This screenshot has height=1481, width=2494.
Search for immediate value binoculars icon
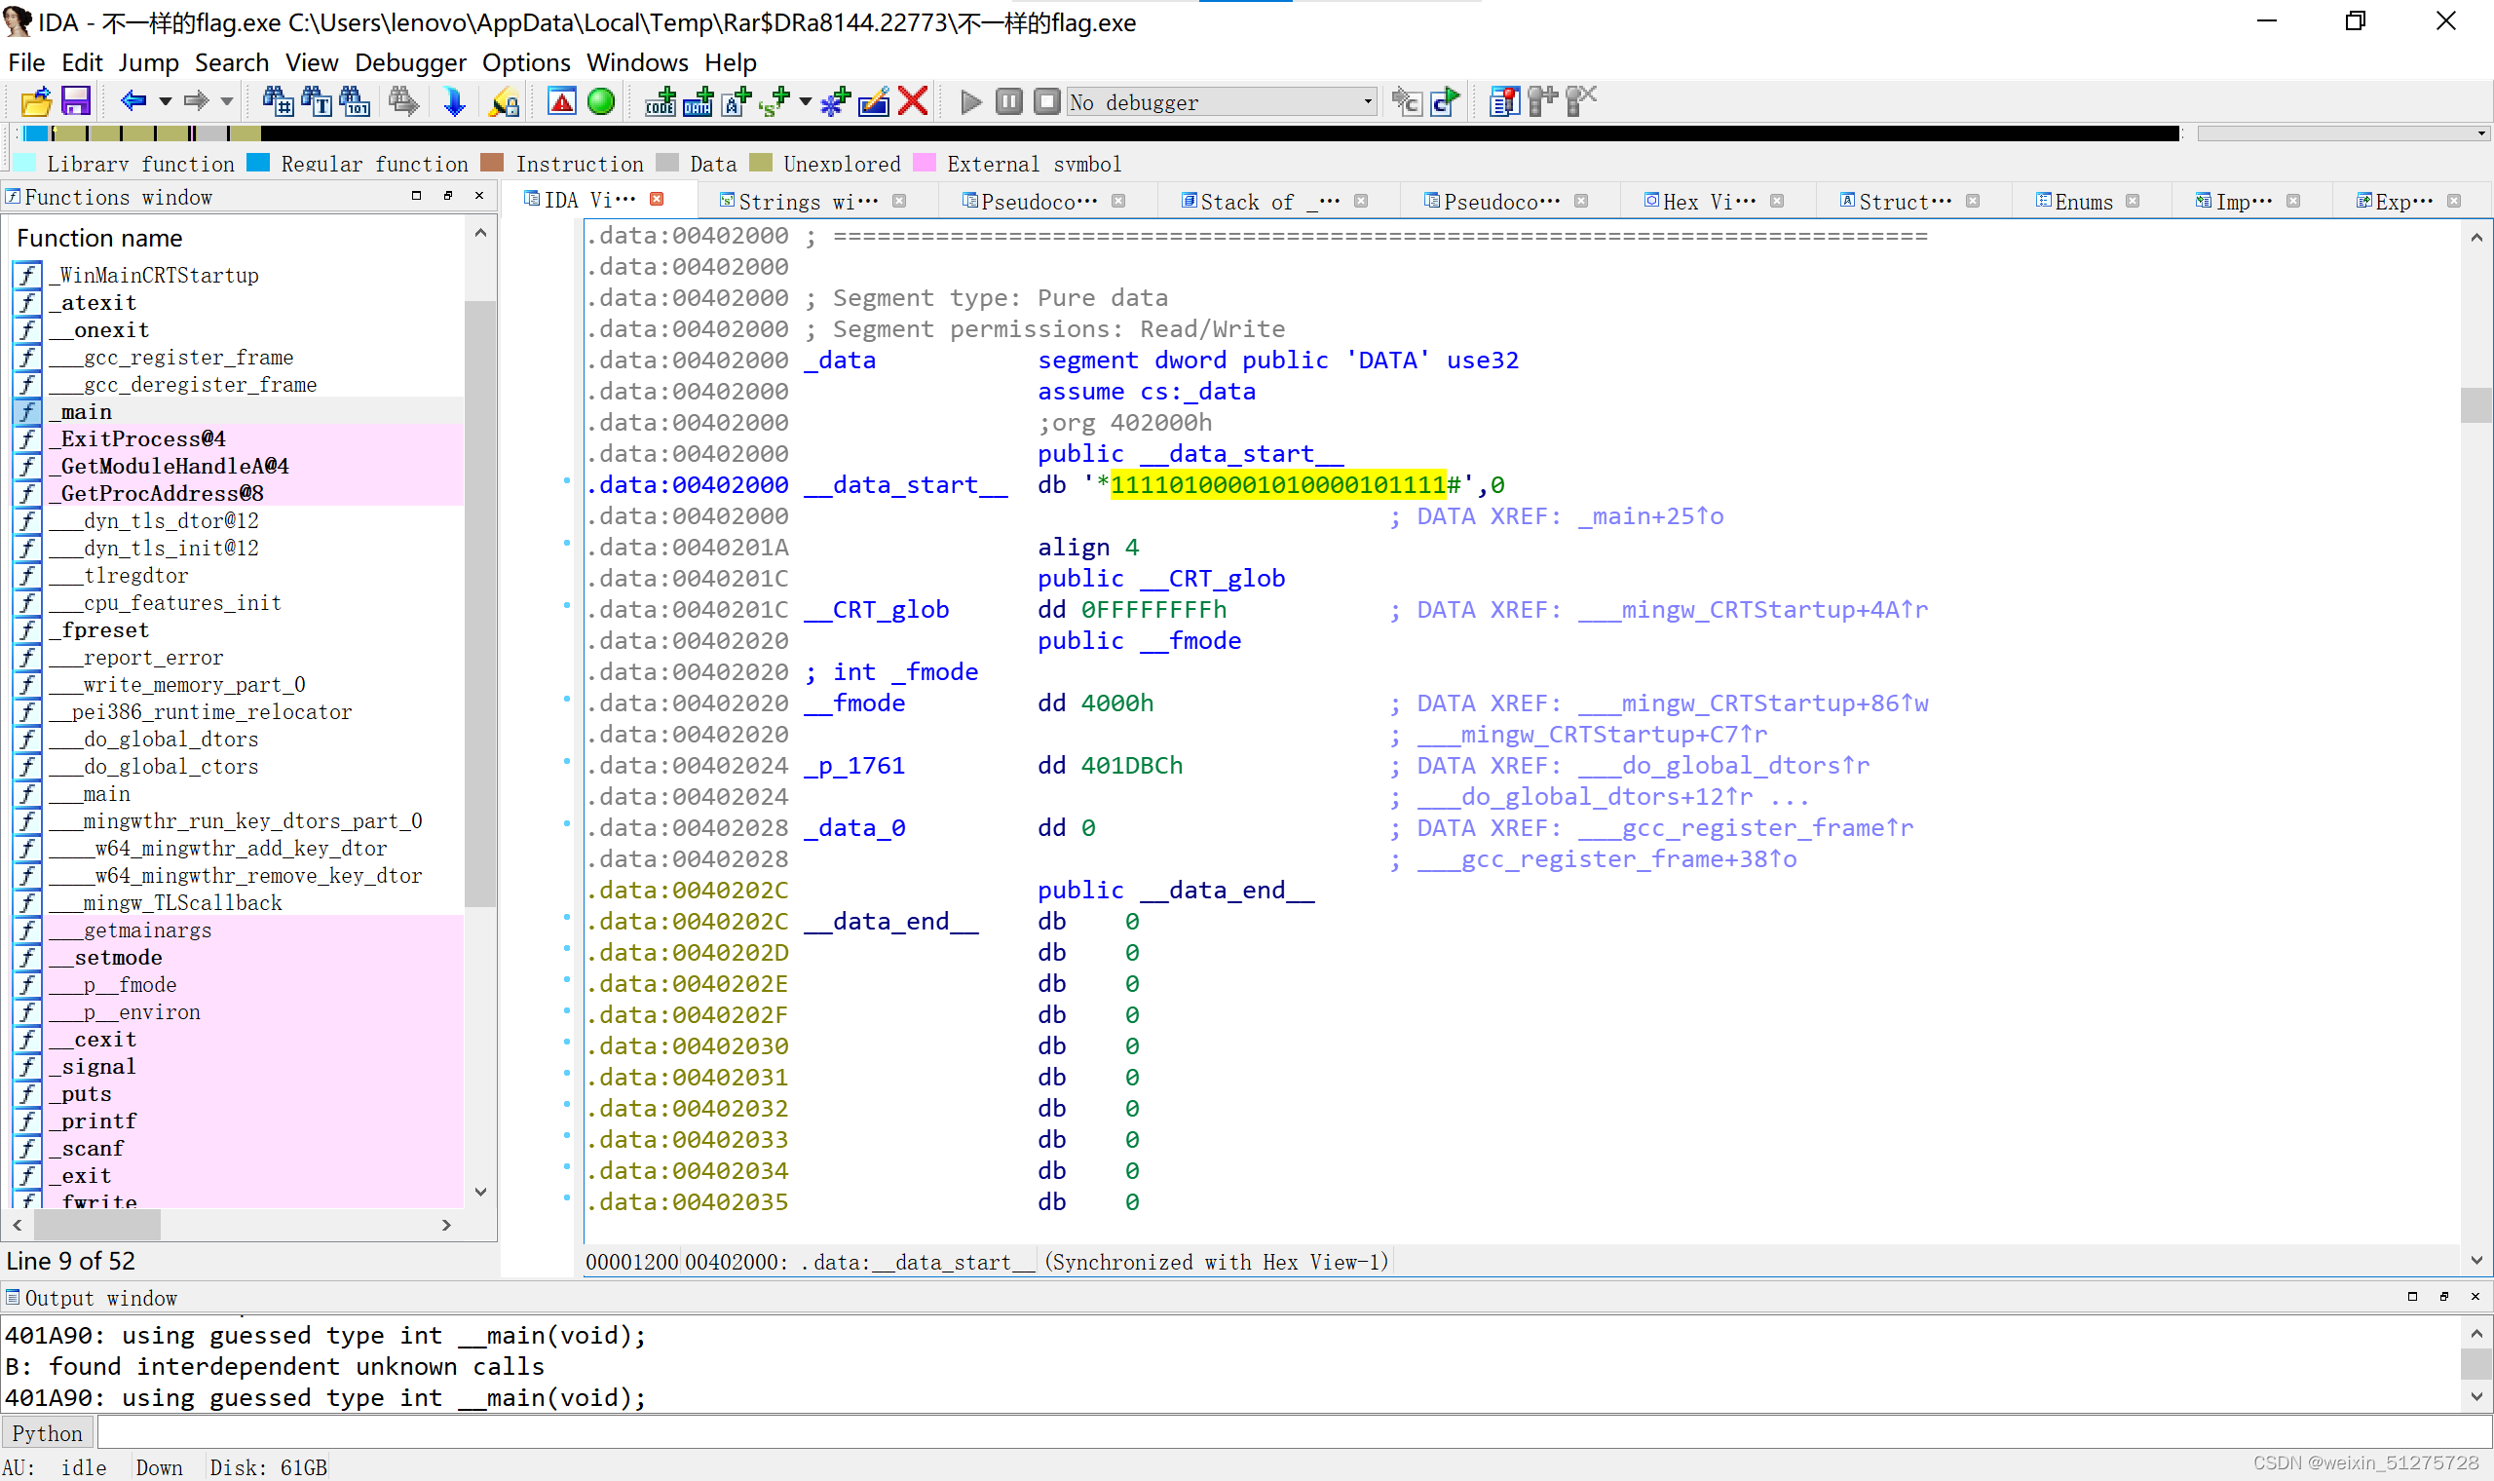[x=278, y=100]
